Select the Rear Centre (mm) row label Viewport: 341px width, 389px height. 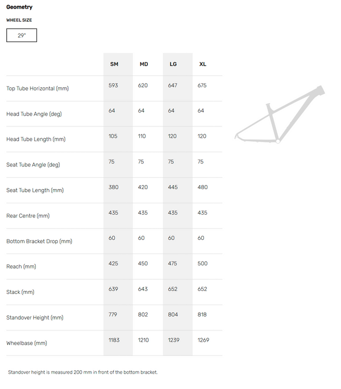coord(28,216)
